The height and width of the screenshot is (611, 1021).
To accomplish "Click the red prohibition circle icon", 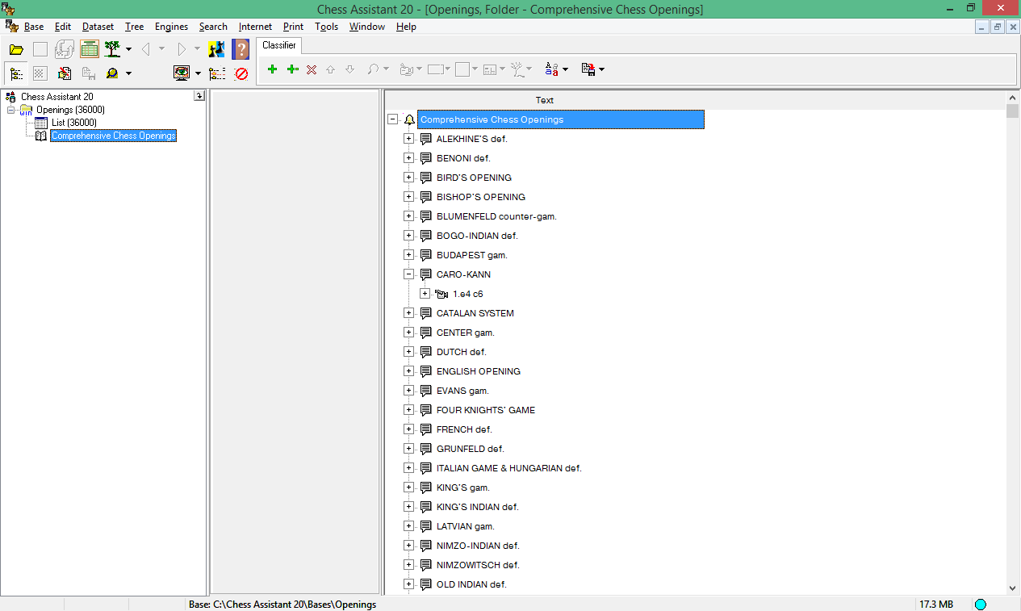I will tap(241, 73).
